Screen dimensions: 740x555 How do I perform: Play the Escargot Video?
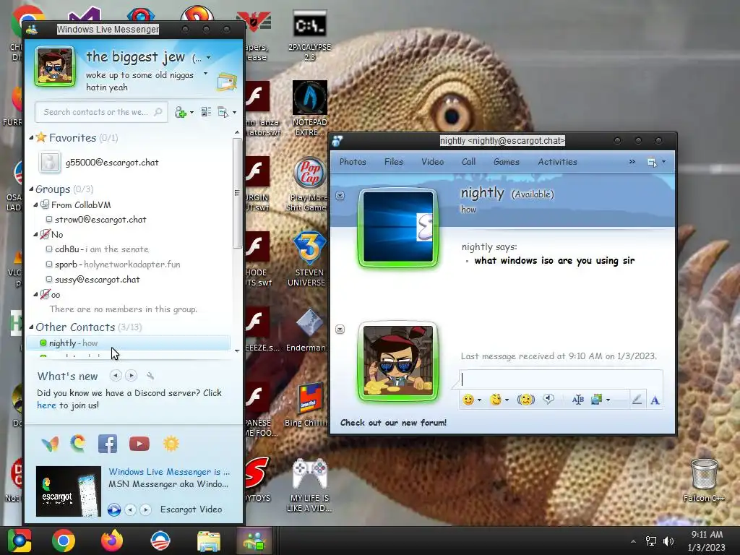(x=113, y=509)
